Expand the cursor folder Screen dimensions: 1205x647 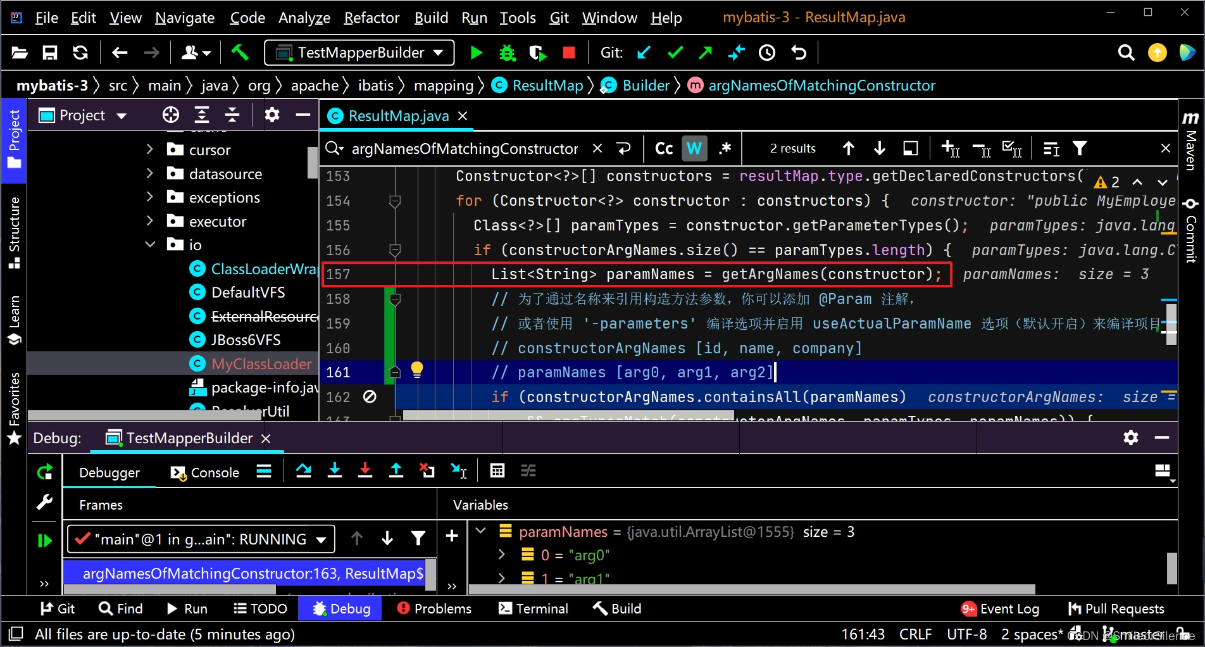click(150, 149)
